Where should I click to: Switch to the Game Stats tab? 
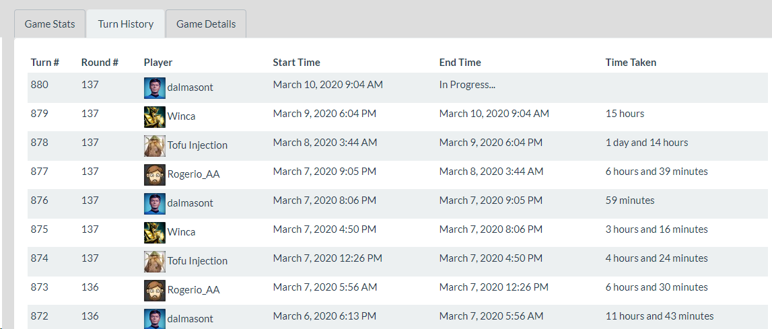[50, 24]
